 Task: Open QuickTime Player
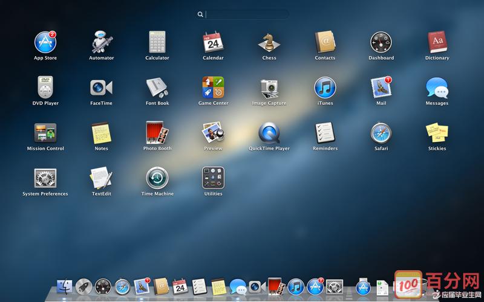269,133
